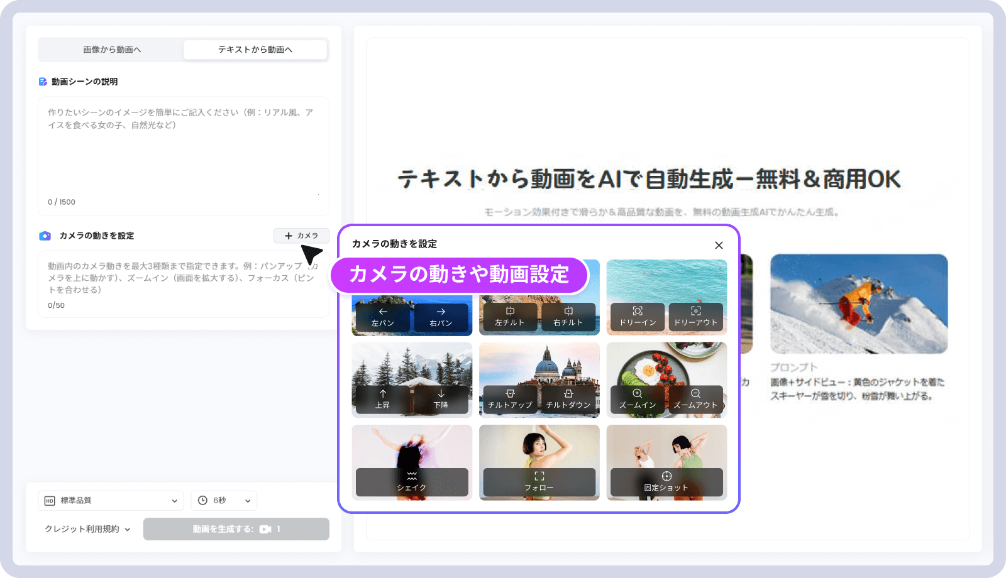Select the 左パン camera move
The height and width of the screenshot is (578, 1006).
click(383, 317)
